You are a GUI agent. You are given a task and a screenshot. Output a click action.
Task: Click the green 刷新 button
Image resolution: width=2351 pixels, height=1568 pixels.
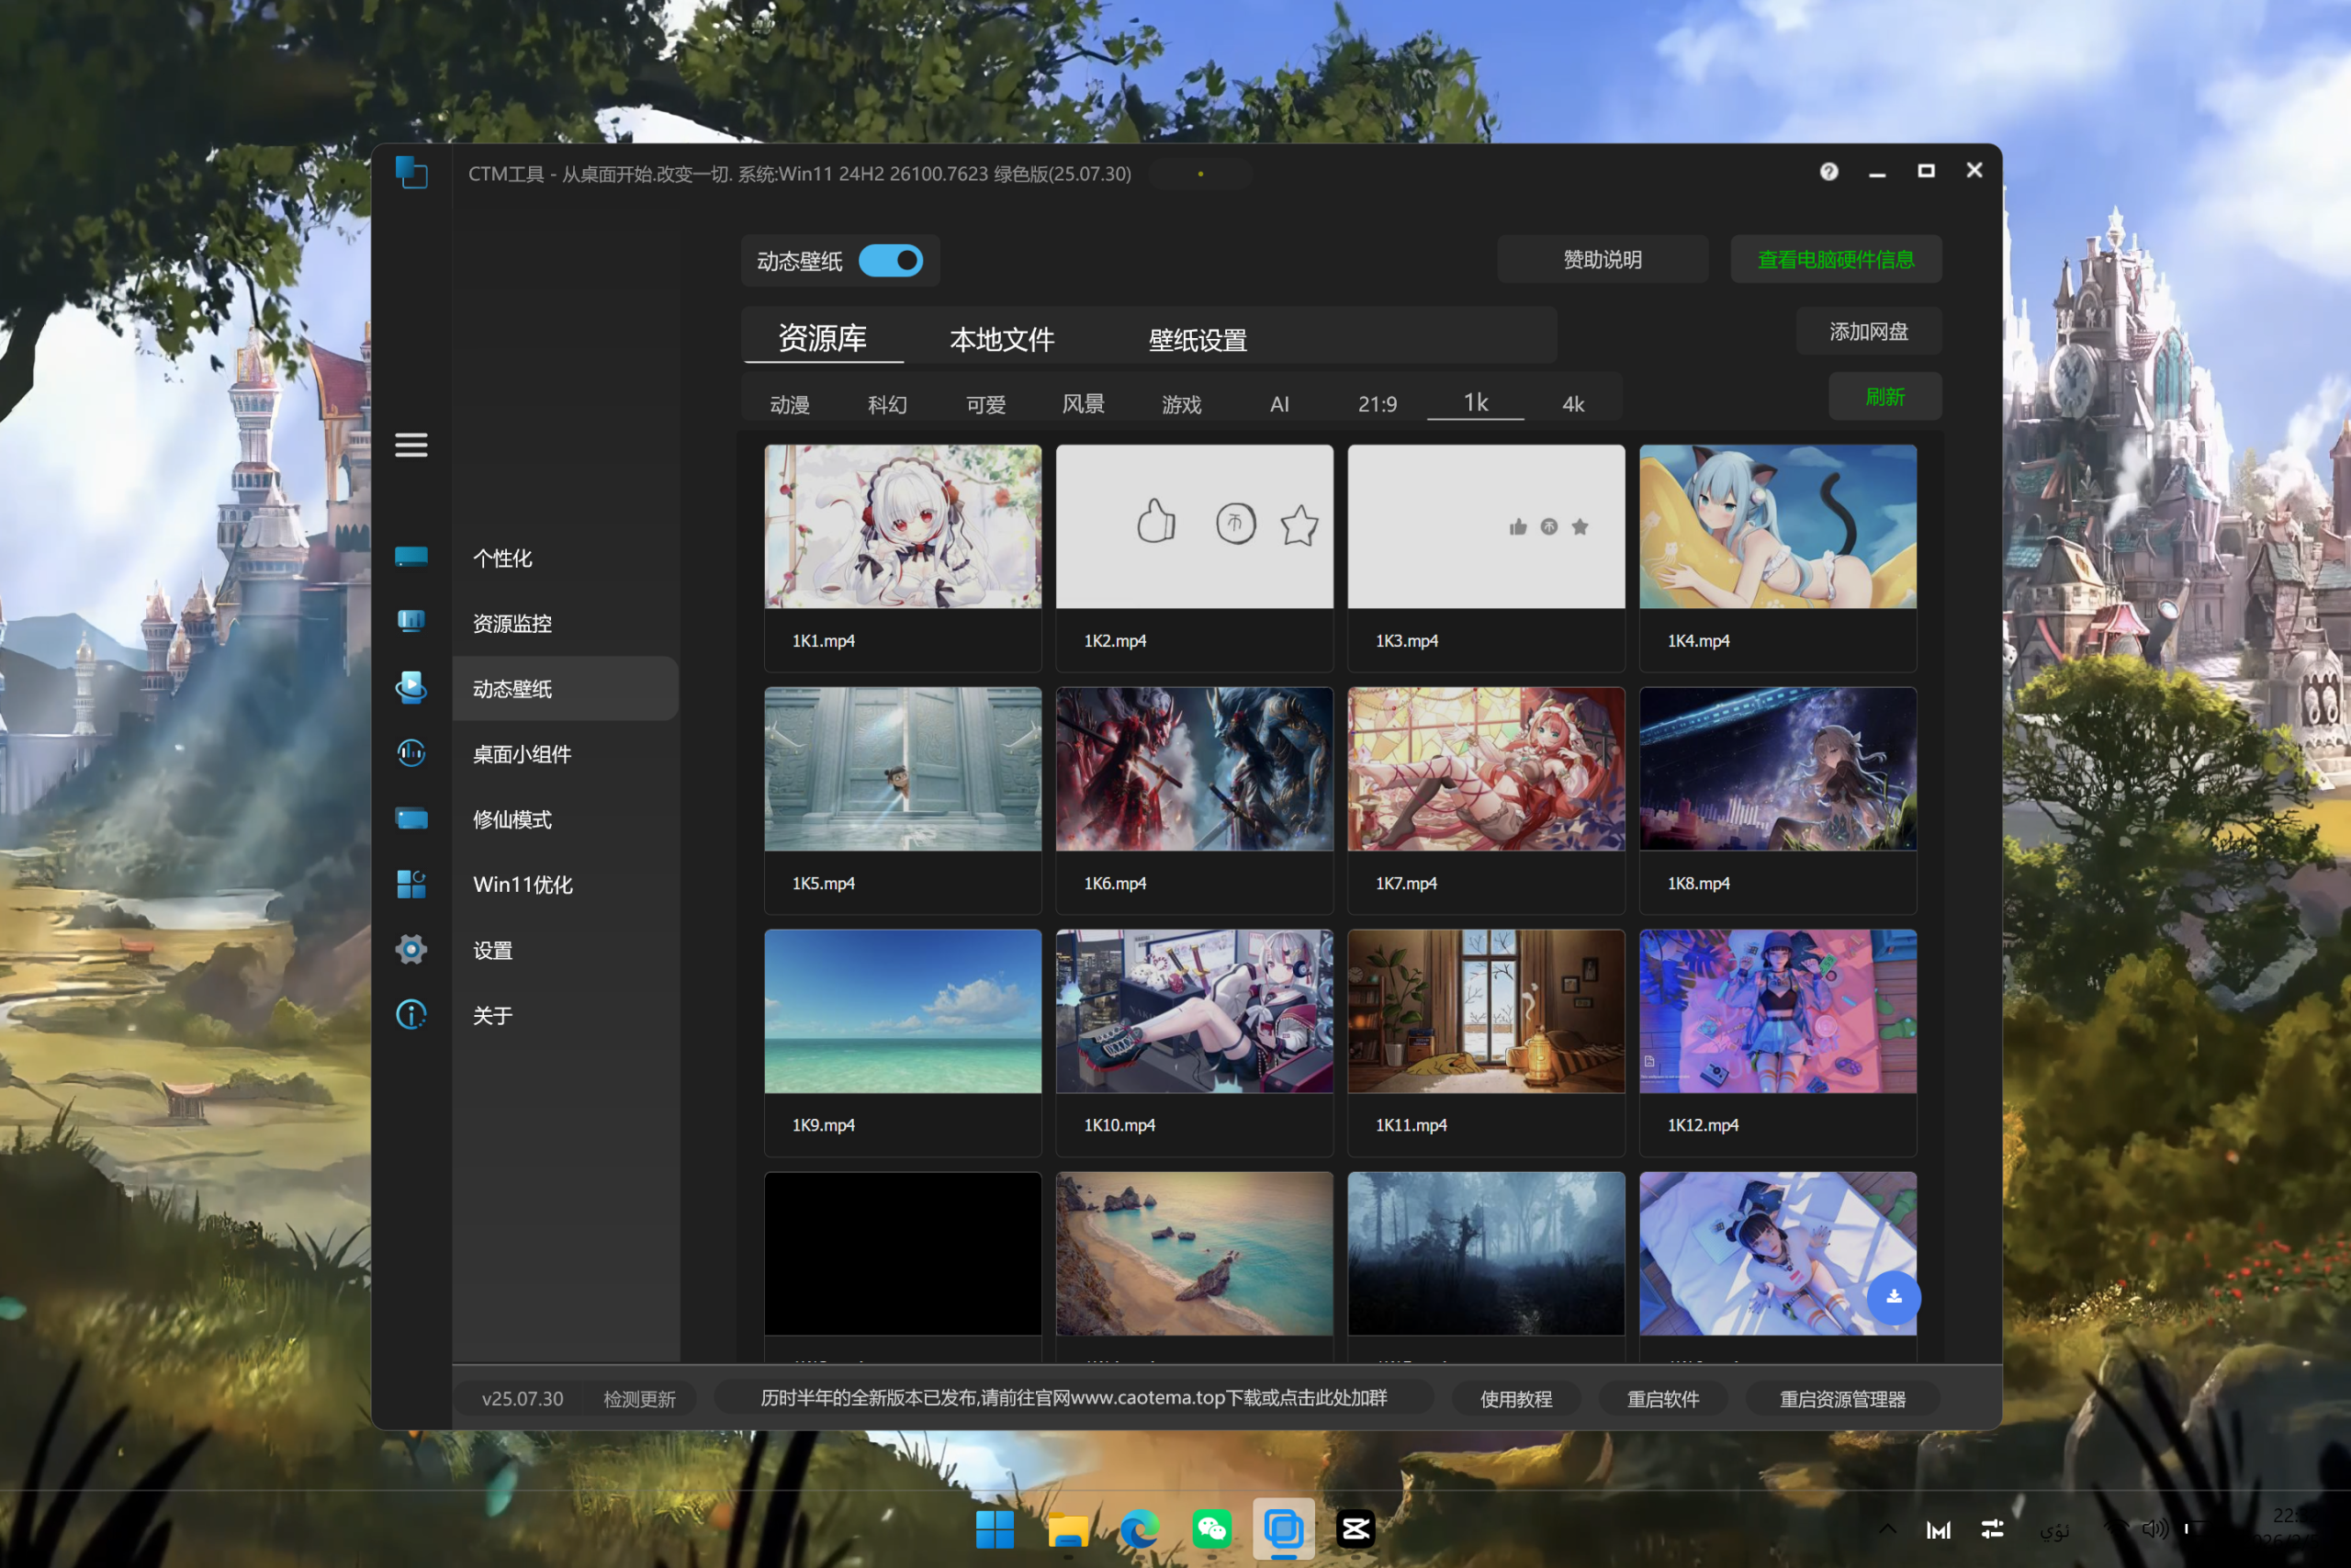(1884, 397)
